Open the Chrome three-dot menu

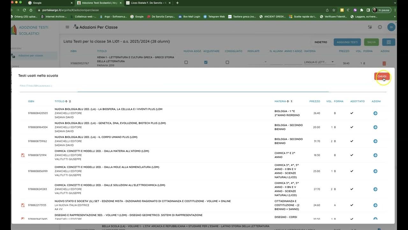(394, 10)
